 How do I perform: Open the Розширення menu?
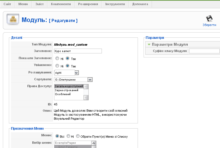88,4
